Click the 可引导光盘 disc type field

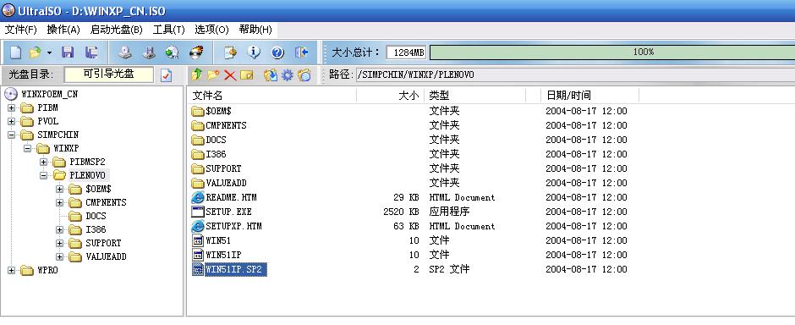(108, 74)
